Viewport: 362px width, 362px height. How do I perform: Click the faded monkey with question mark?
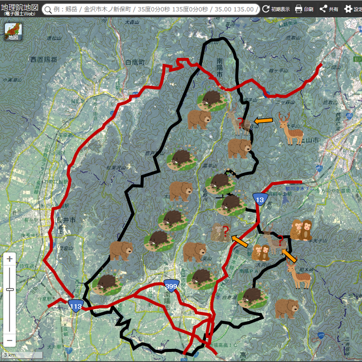pos(220,233)
